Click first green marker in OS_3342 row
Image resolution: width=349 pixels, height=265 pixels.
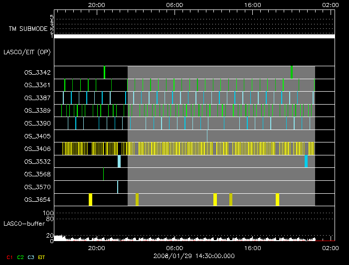coord(104,72)
